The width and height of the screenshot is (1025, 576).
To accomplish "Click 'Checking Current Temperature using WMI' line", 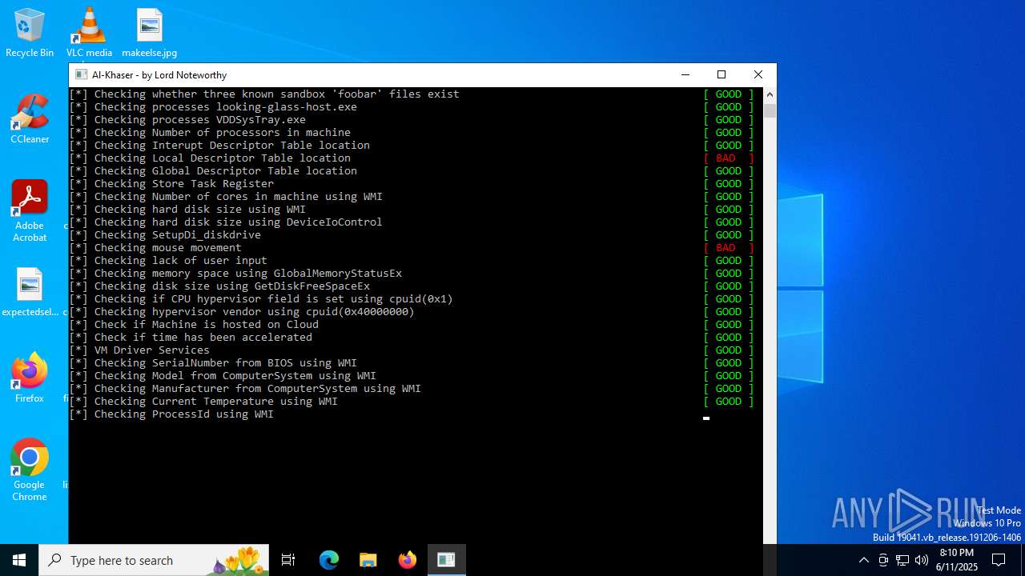I will pyautogui.click(x=203, y=402).
